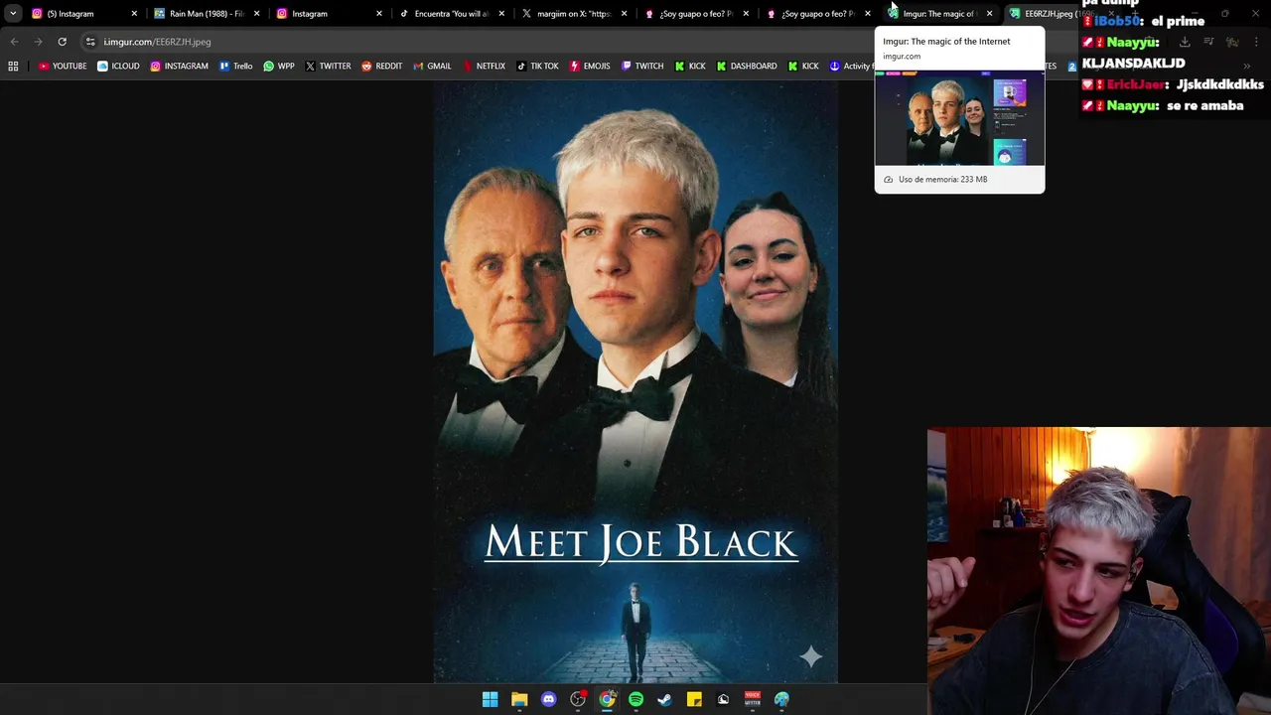
Task: Open the INSTAGRAM bookmark in bookmarks bar
Action: click(179, 66)
